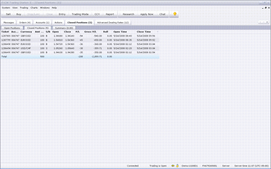Click the Research button

click(128, 14)
